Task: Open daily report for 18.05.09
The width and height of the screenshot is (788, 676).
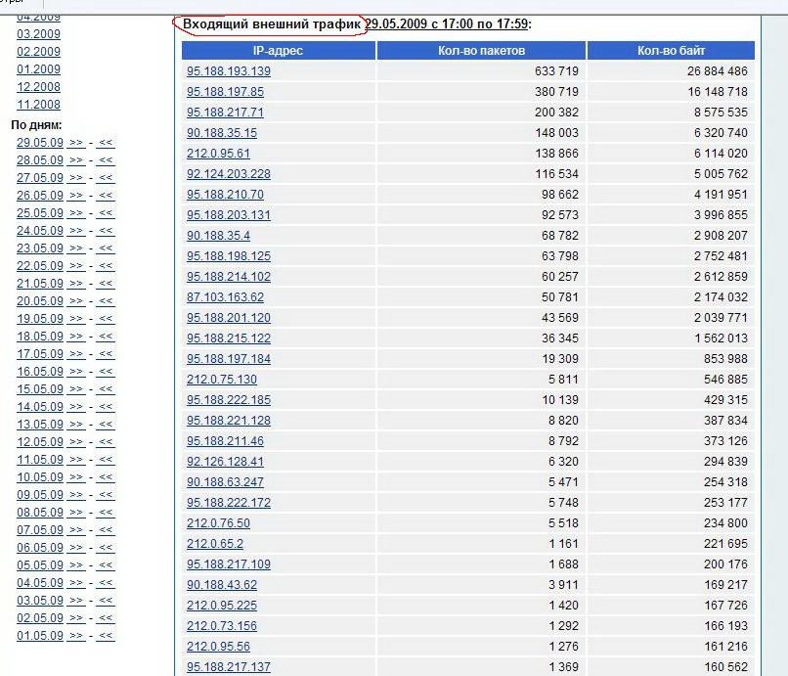Action: (40, 337)
